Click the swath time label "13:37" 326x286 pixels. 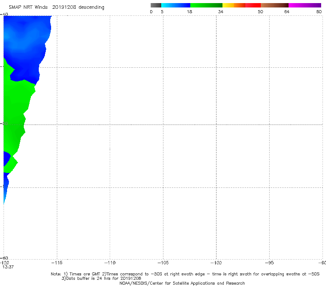pyautogui.click(x=8, y=267)
